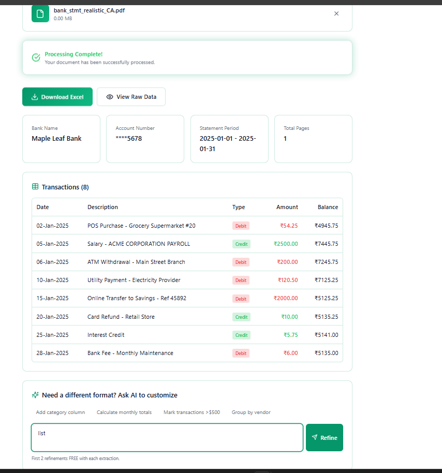Open the Type column header
This screenshot has height=473, width=442.
(239, 207)
